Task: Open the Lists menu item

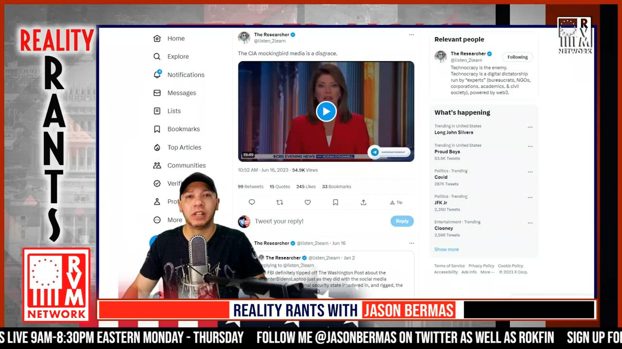Action: click(x=174, y=111)
